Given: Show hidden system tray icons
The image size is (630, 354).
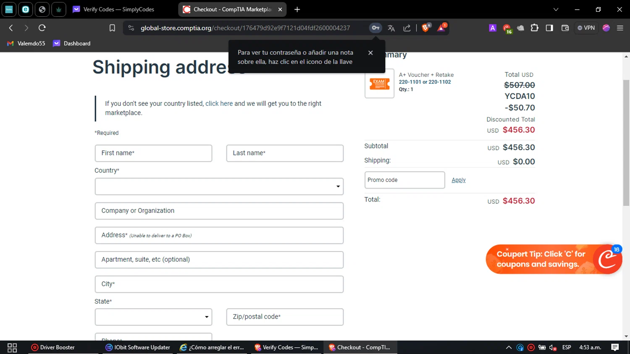Looking at the screenshot, I should 509,347.
